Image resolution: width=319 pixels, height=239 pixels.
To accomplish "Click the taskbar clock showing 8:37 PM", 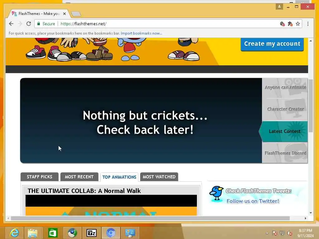I will 305,233.
